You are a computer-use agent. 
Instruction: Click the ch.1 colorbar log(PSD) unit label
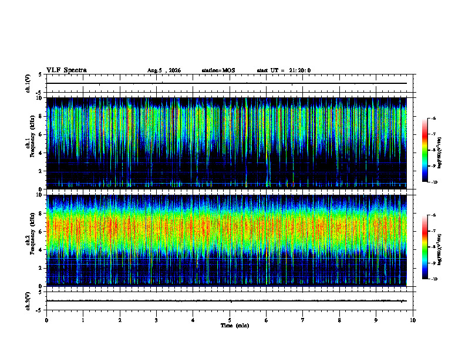[x=439, y=153]
